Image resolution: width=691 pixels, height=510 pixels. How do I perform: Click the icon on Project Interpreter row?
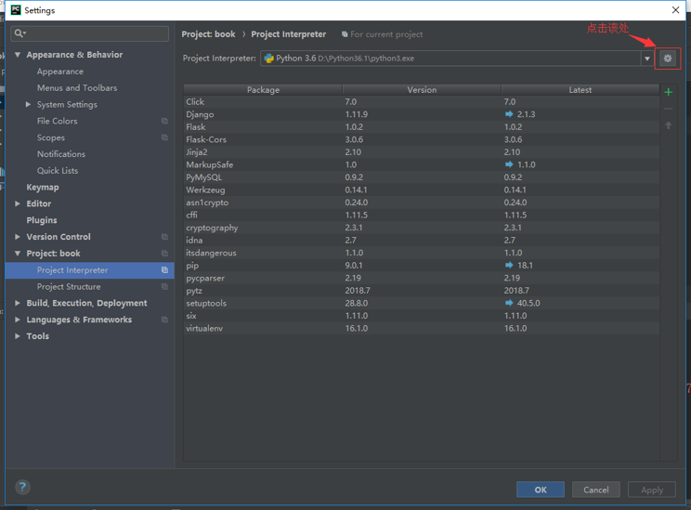[x=164, y=269]
